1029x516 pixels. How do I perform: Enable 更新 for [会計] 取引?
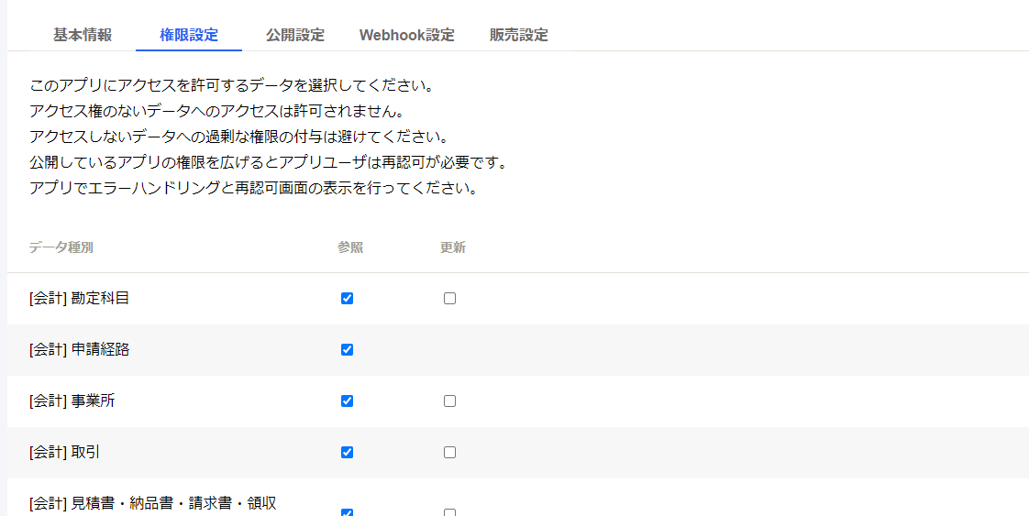pyautogui.click(x=449, y=453)
